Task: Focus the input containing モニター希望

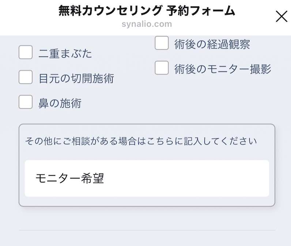Action: point(147,178)
